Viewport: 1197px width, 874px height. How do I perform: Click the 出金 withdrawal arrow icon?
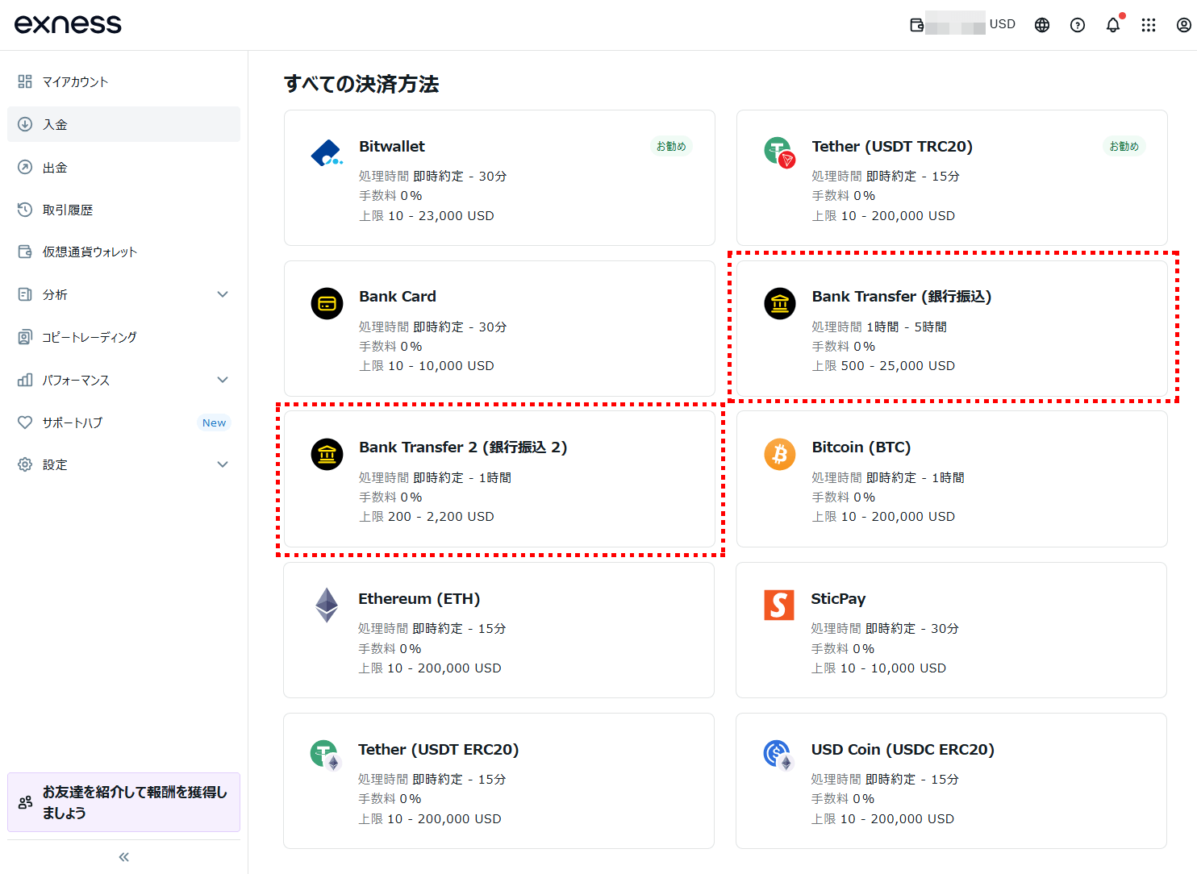[25, 167]
